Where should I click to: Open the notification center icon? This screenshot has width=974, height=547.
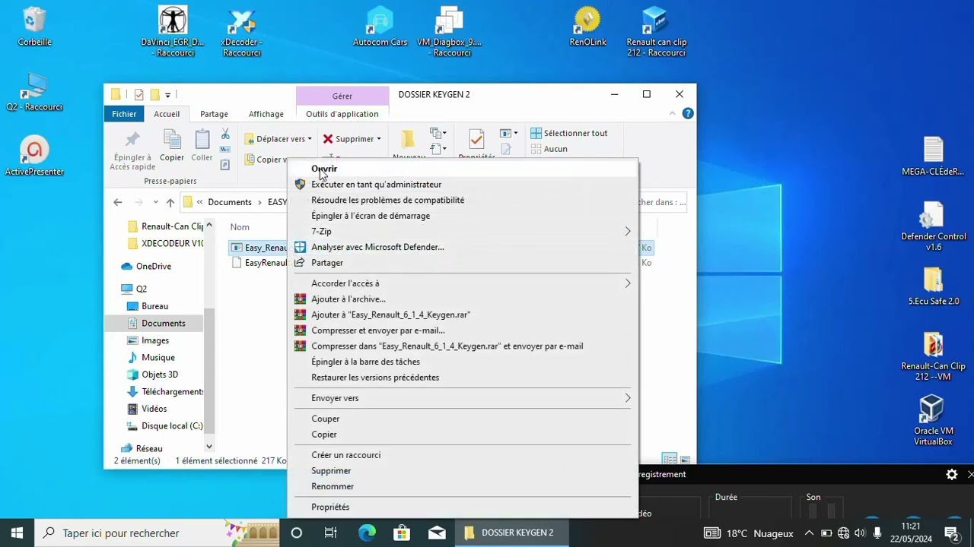951,533
